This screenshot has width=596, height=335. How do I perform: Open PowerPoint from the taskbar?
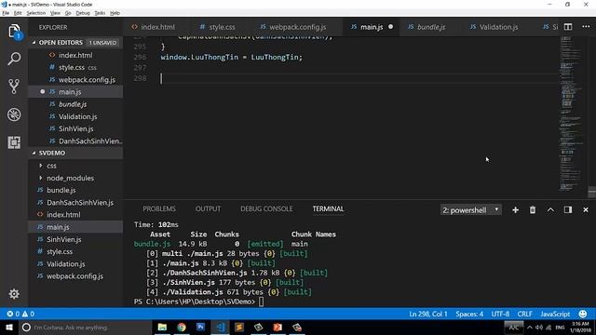click(x=278, y=327)
